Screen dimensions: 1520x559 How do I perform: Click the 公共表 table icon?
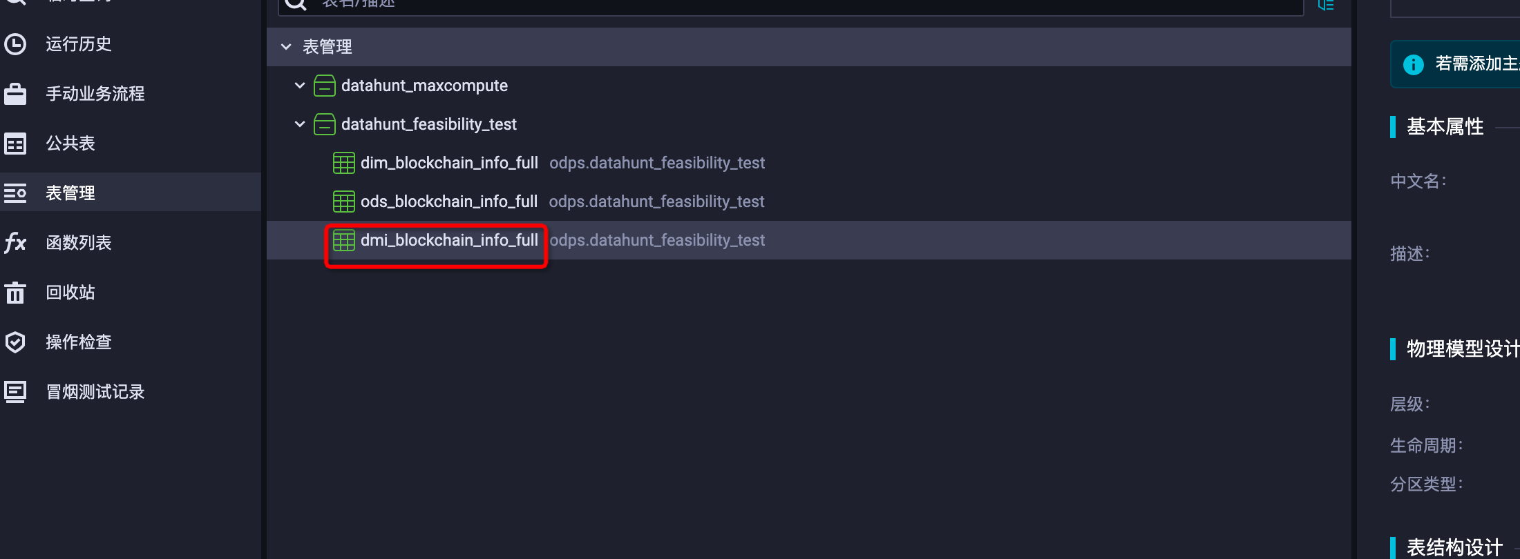[15, 144]
